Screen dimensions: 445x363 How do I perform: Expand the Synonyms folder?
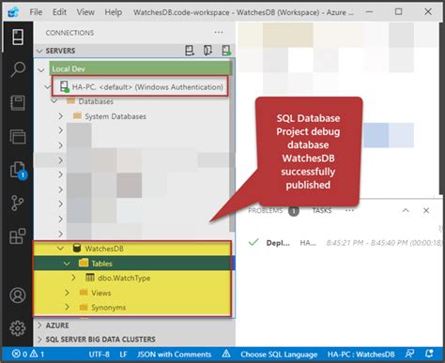pos(67,308)
